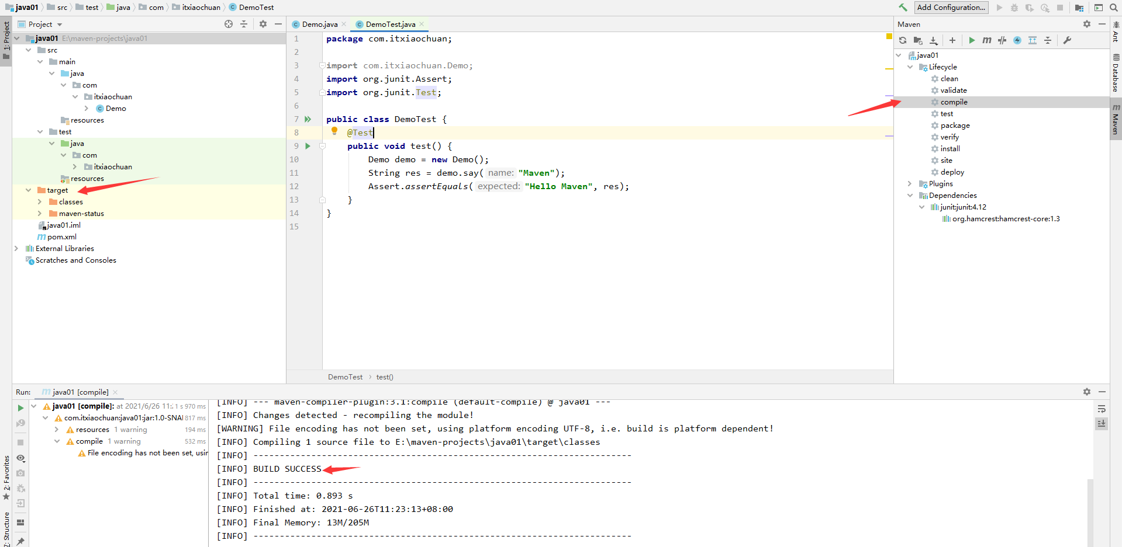
Task: Open Maven panel gear options
Action: 1087,24
